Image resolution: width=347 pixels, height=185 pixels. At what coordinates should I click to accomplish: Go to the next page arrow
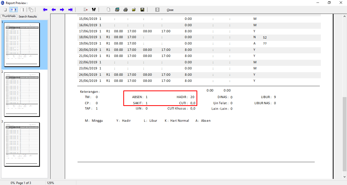tap(62, 10)
